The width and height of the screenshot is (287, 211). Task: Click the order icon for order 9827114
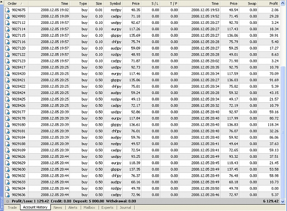pyautogui.click(x=7, y=29)
